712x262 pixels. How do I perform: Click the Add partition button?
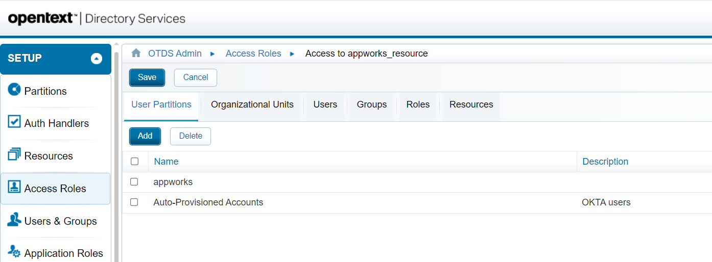pos(145,136)
